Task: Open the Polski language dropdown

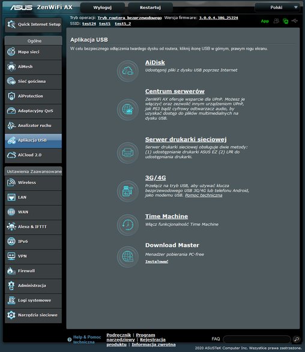Action: click(x=277, y=7)
